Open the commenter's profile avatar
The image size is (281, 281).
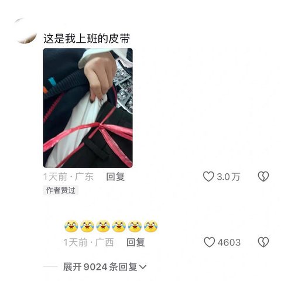(25, 31)
